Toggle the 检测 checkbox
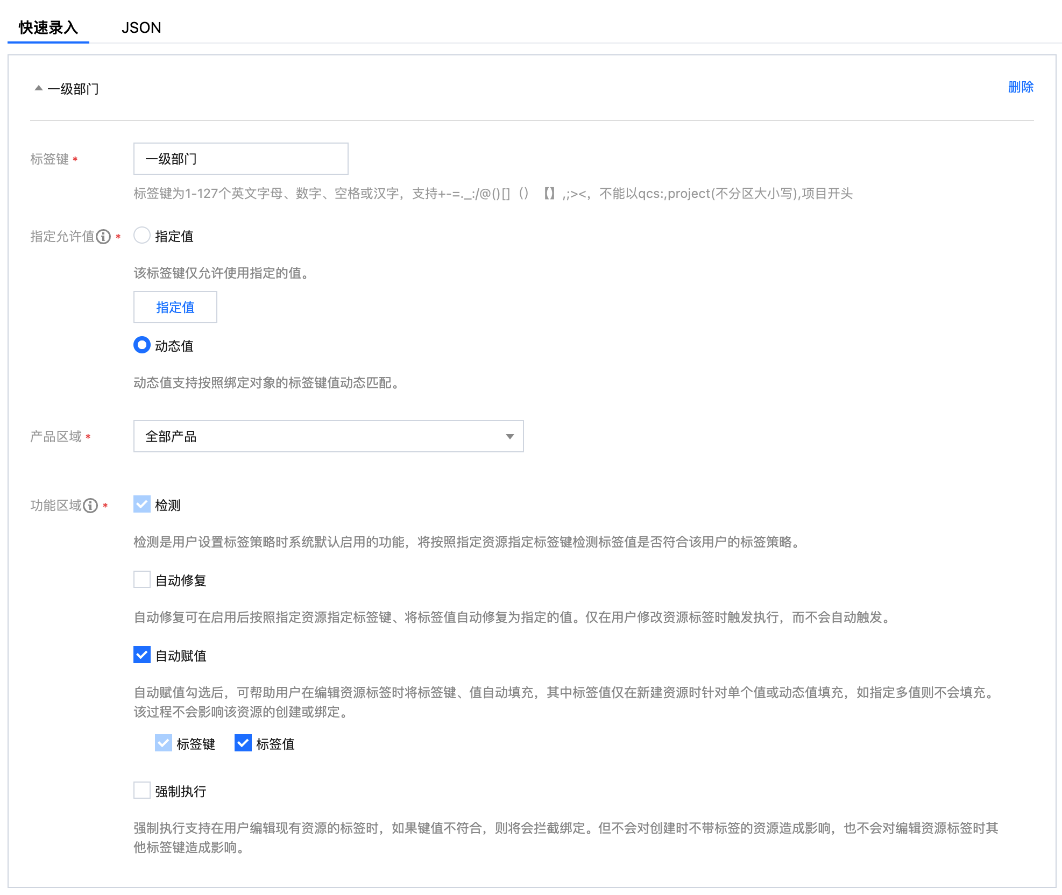 (x=142, y=505)
